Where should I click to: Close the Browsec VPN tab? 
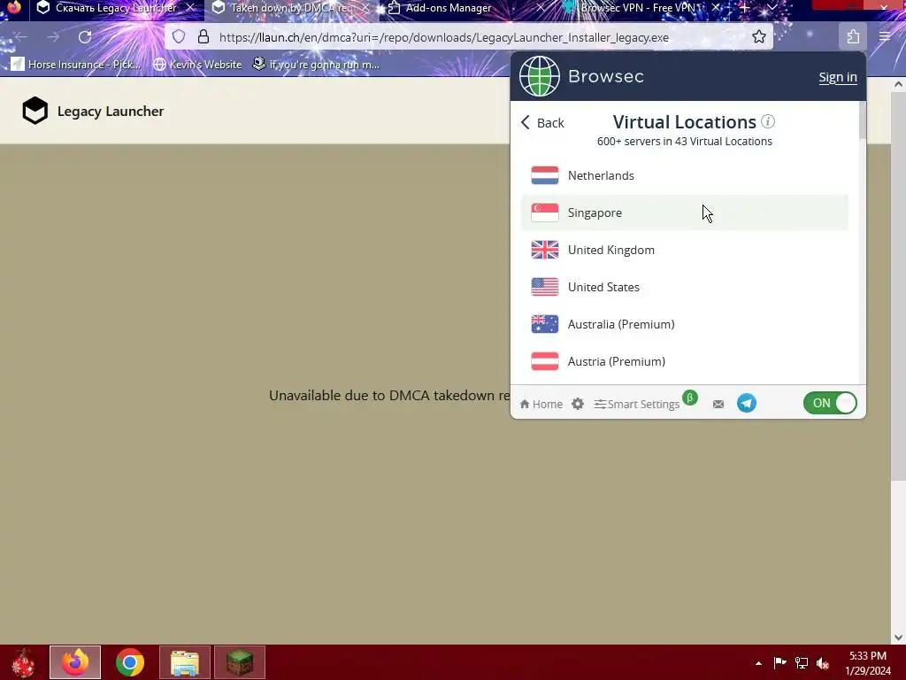(716, 8)
